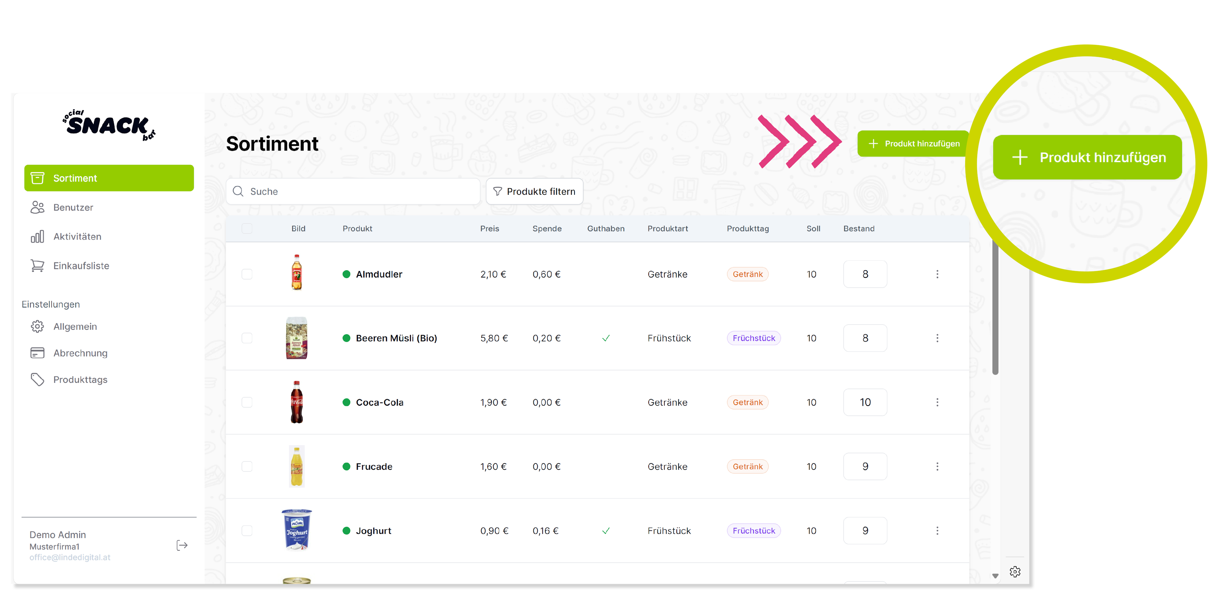Click into the Suche search field
Image resolution: width=1212 pixels, height=606 pixels.
pos(353,191)
